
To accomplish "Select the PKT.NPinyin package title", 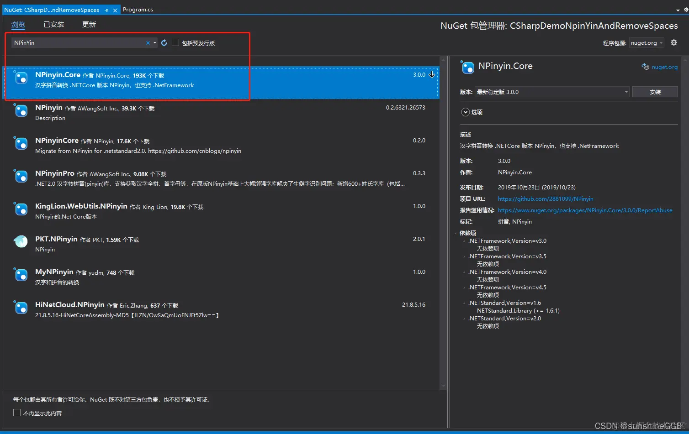I will pos(56,239).
